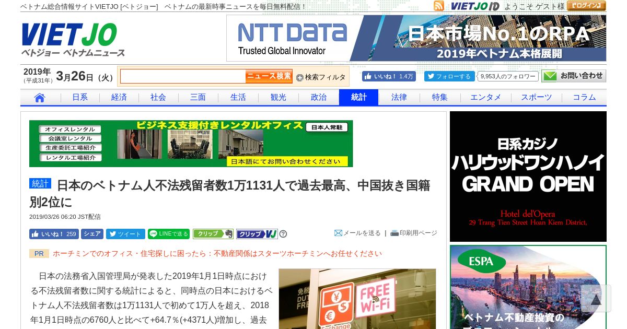Open the 9,953人のフォロワー count
The width and height of the screenshot is (627, 329).
coord(508,76)
